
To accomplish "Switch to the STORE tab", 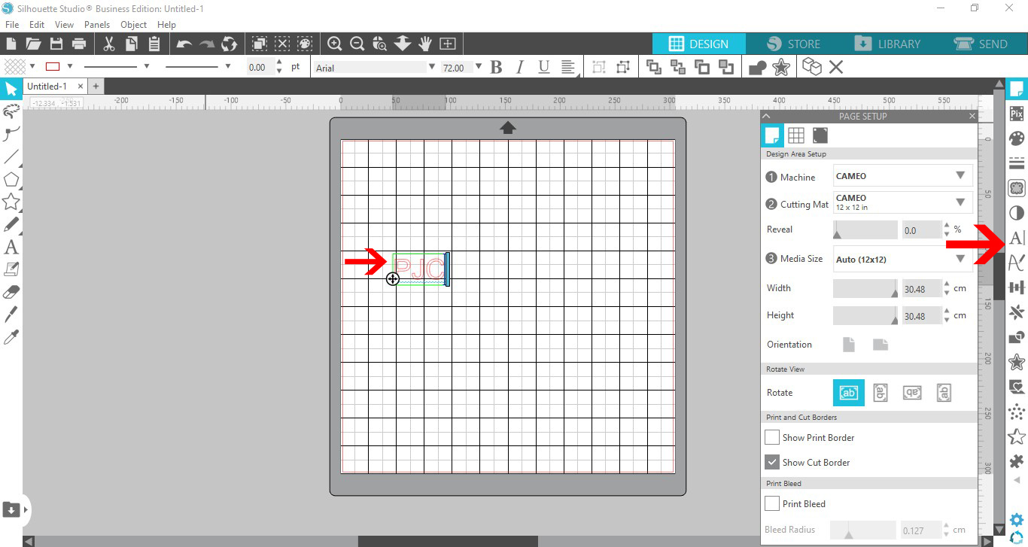I will coord(792,44).
